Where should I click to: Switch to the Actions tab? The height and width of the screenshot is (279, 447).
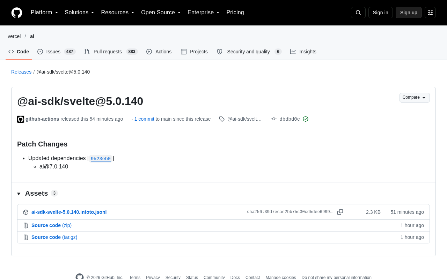(159, 52)
